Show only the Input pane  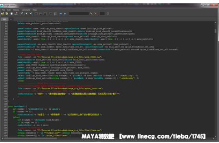[40, 14]
